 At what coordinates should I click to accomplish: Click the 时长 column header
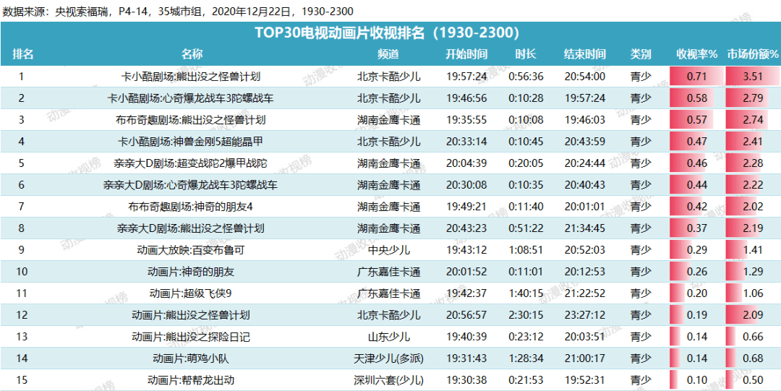[526, 54]
